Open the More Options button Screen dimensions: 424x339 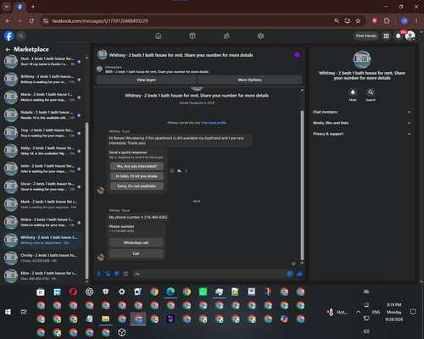pos(250,80)
